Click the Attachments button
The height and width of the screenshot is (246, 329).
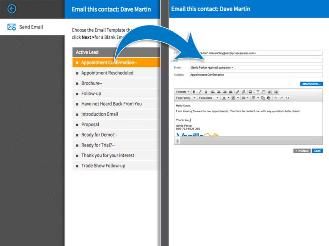pos(311,84)
